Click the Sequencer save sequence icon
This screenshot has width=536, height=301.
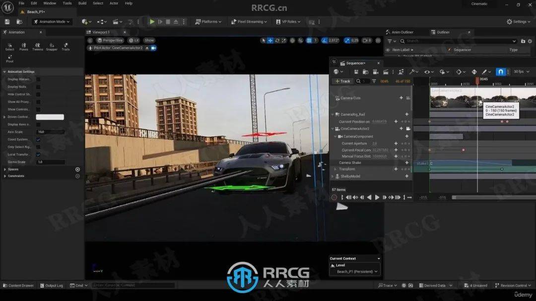356,72
